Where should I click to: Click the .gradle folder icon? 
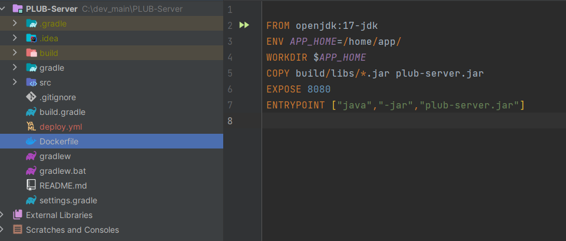click(31, 24)
